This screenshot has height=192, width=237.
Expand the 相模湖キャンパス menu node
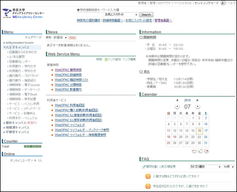click(x=4, y=128)
